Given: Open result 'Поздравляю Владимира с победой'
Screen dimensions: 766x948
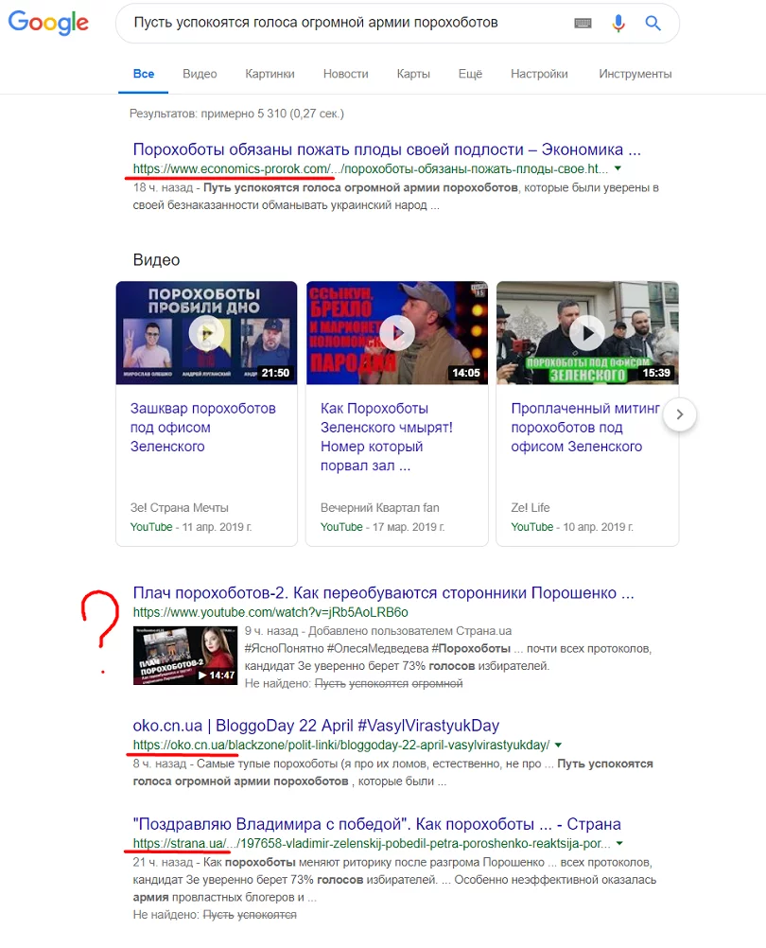Looking at the screenshot, I should (377, 824).
